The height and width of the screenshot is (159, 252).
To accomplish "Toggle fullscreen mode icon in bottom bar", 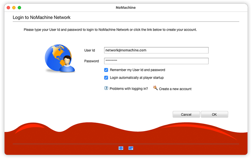I will (121, 148).
